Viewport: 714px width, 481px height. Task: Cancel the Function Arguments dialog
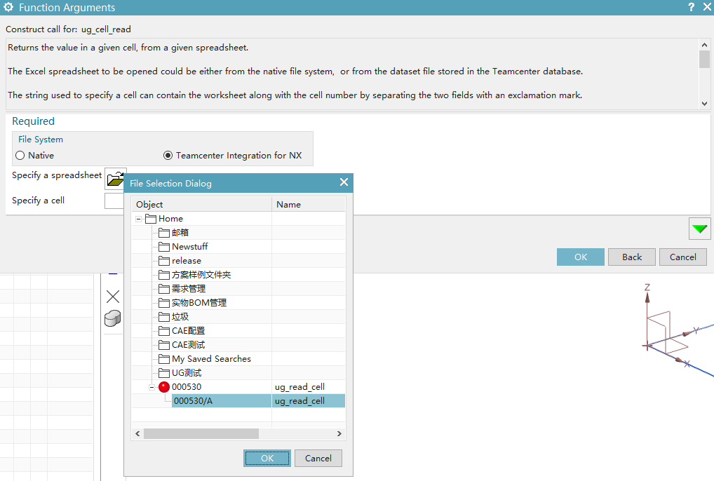click(682, 257)
